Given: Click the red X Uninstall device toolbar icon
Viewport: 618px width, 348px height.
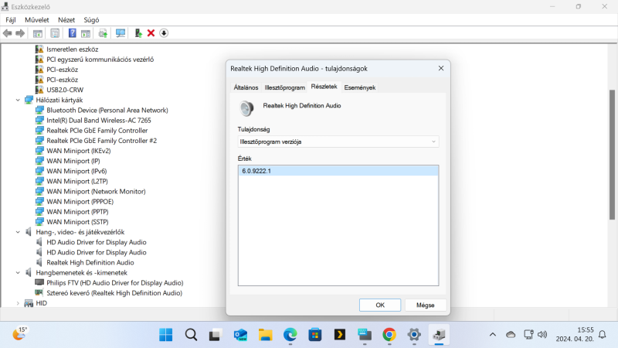Looking at the screenshot, I should [151, 33].
